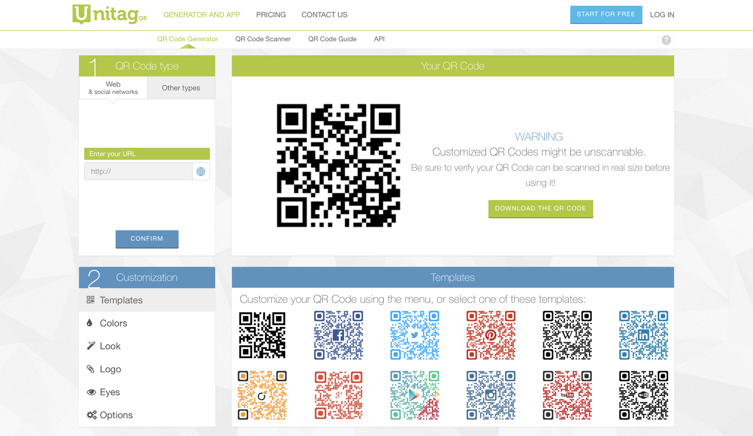Open the help question mark icon
This screenshot has height=436, width=753.
click(x=666, y=40)
